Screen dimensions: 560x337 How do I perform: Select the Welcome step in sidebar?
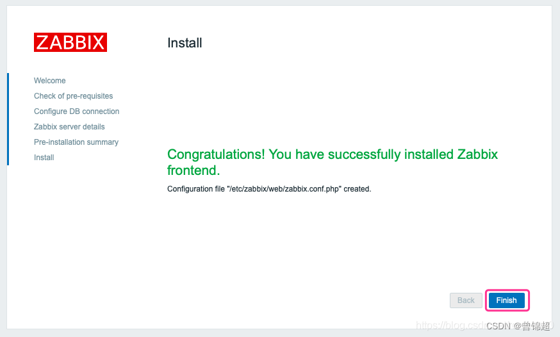pos(49,81)
